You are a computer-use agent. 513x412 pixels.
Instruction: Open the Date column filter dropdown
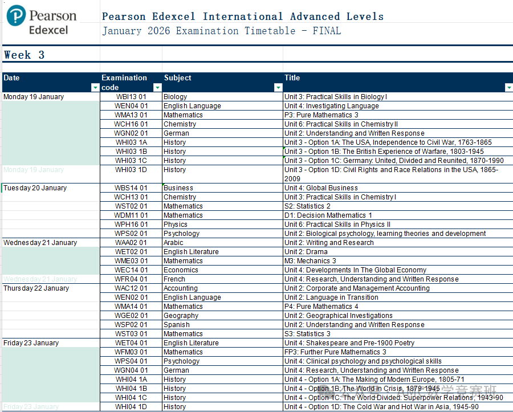pyautogui.click(x=95, y=88)
